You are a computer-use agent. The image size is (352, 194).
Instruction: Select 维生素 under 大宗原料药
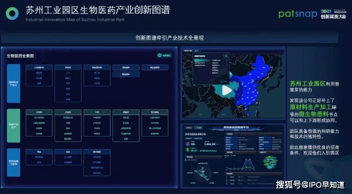(x=39, y=73)
